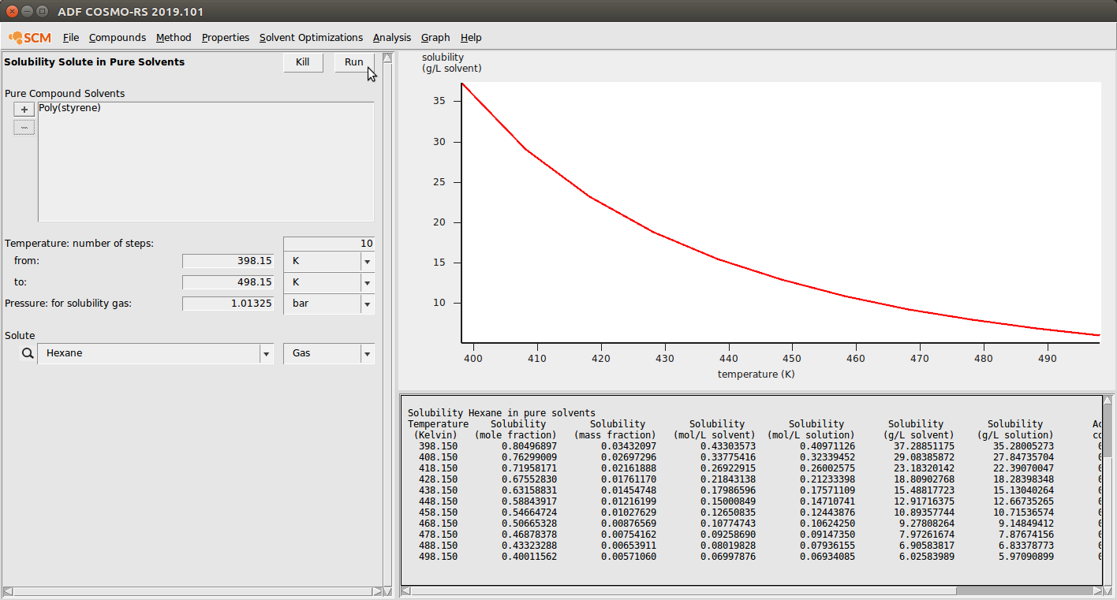Click the pressure value field 1.01325
Image resolution: width=1117 pixels, height=600 pixels.
(x=228, y=304)
